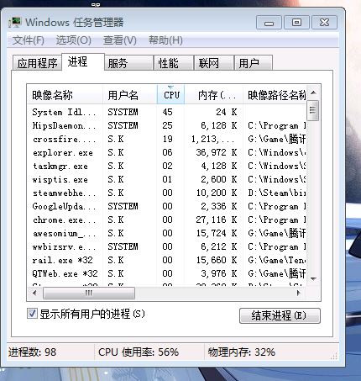Image resolution: width=361 pixels, height=381 pixels.
Task: Click the vertical scrollbar up arrow
Action: point(313,93)
